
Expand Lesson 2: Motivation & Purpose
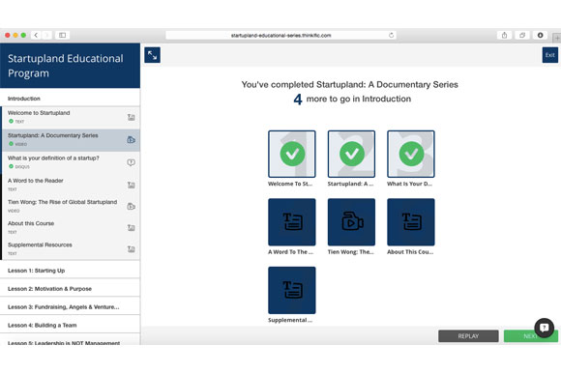coord(70,289)
